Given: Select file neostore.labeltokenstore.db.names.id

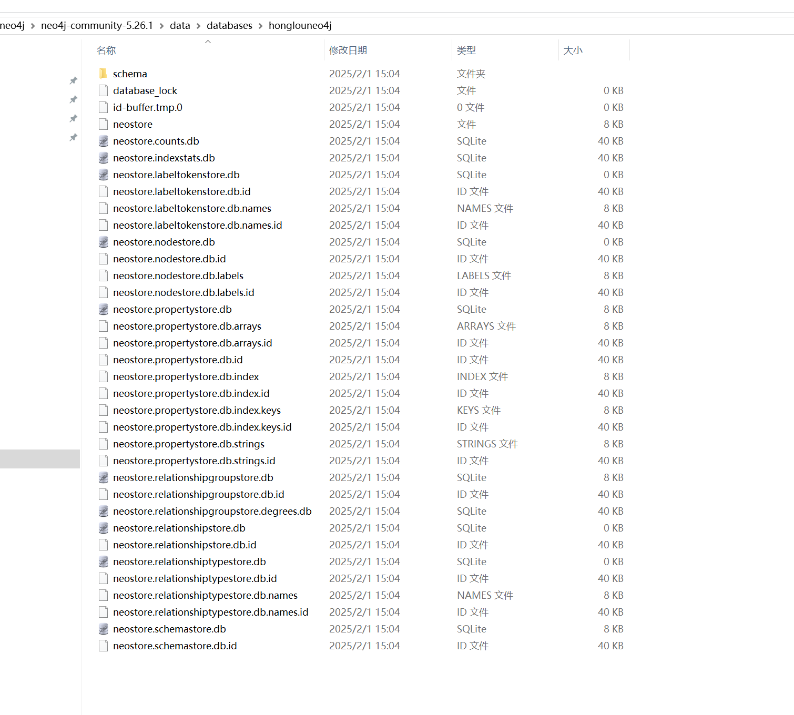Looking at the screenshot, I should [198, 225].
